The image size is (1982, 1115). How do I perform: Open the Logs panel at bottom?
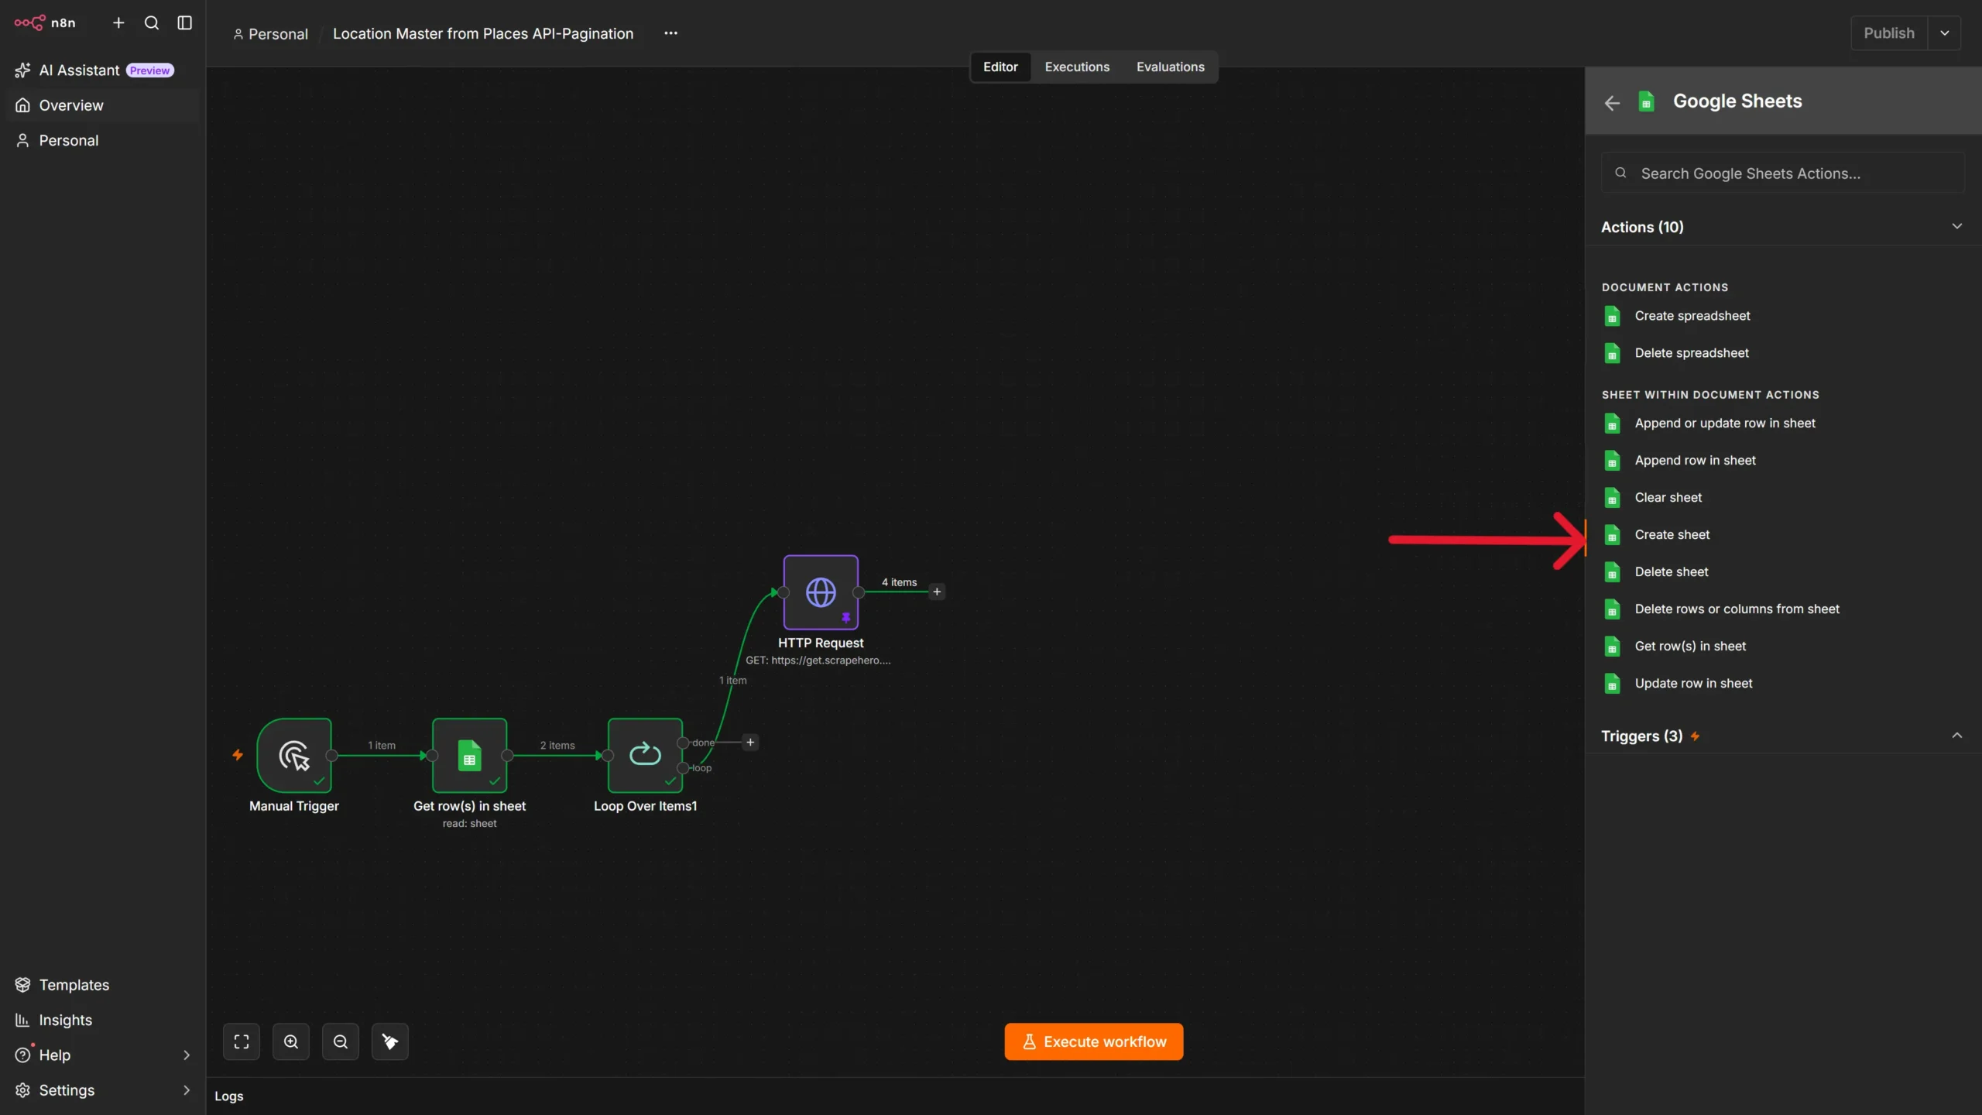click(x=228, y=1096)
